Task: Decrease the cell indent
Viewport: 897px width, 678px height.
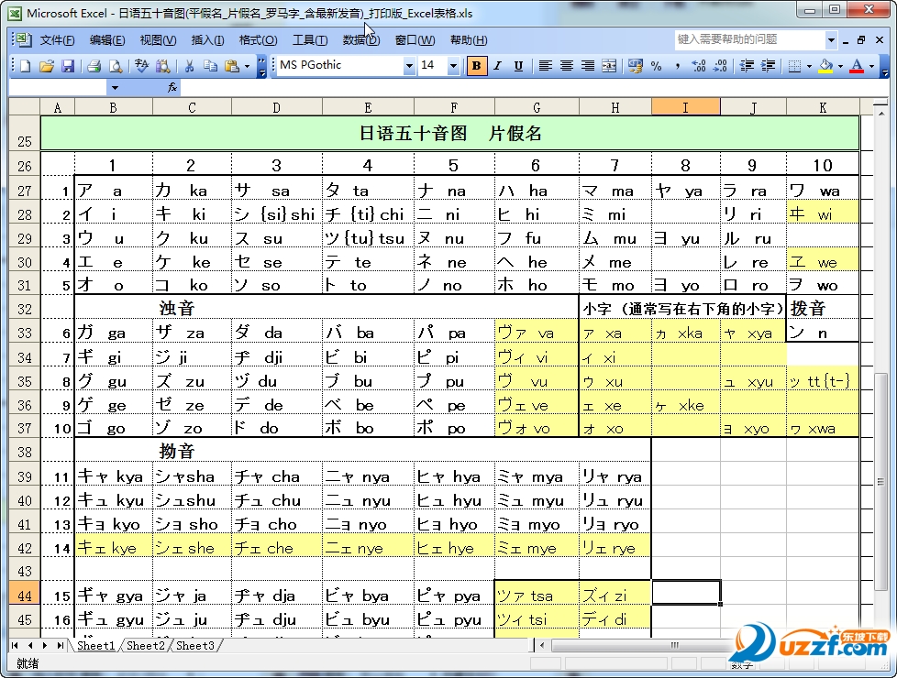Action: pos(747,66)
